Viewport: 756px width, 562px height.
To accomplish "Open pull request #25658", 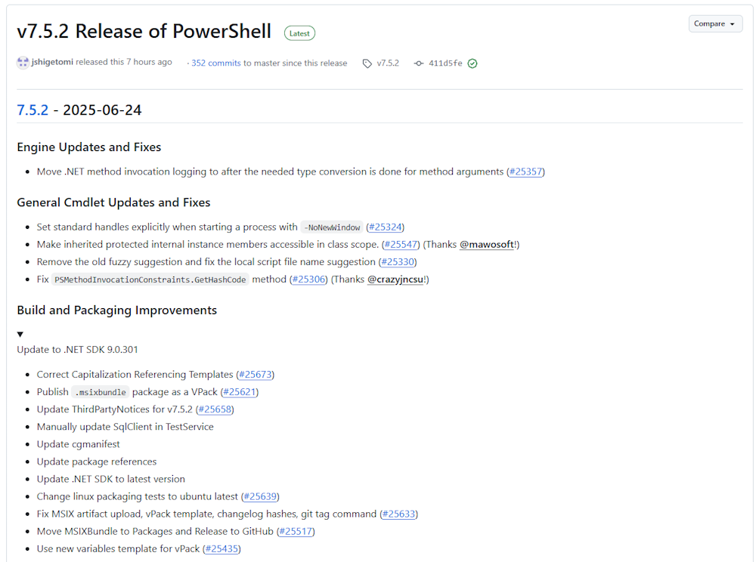I will [x=215, y=409].
